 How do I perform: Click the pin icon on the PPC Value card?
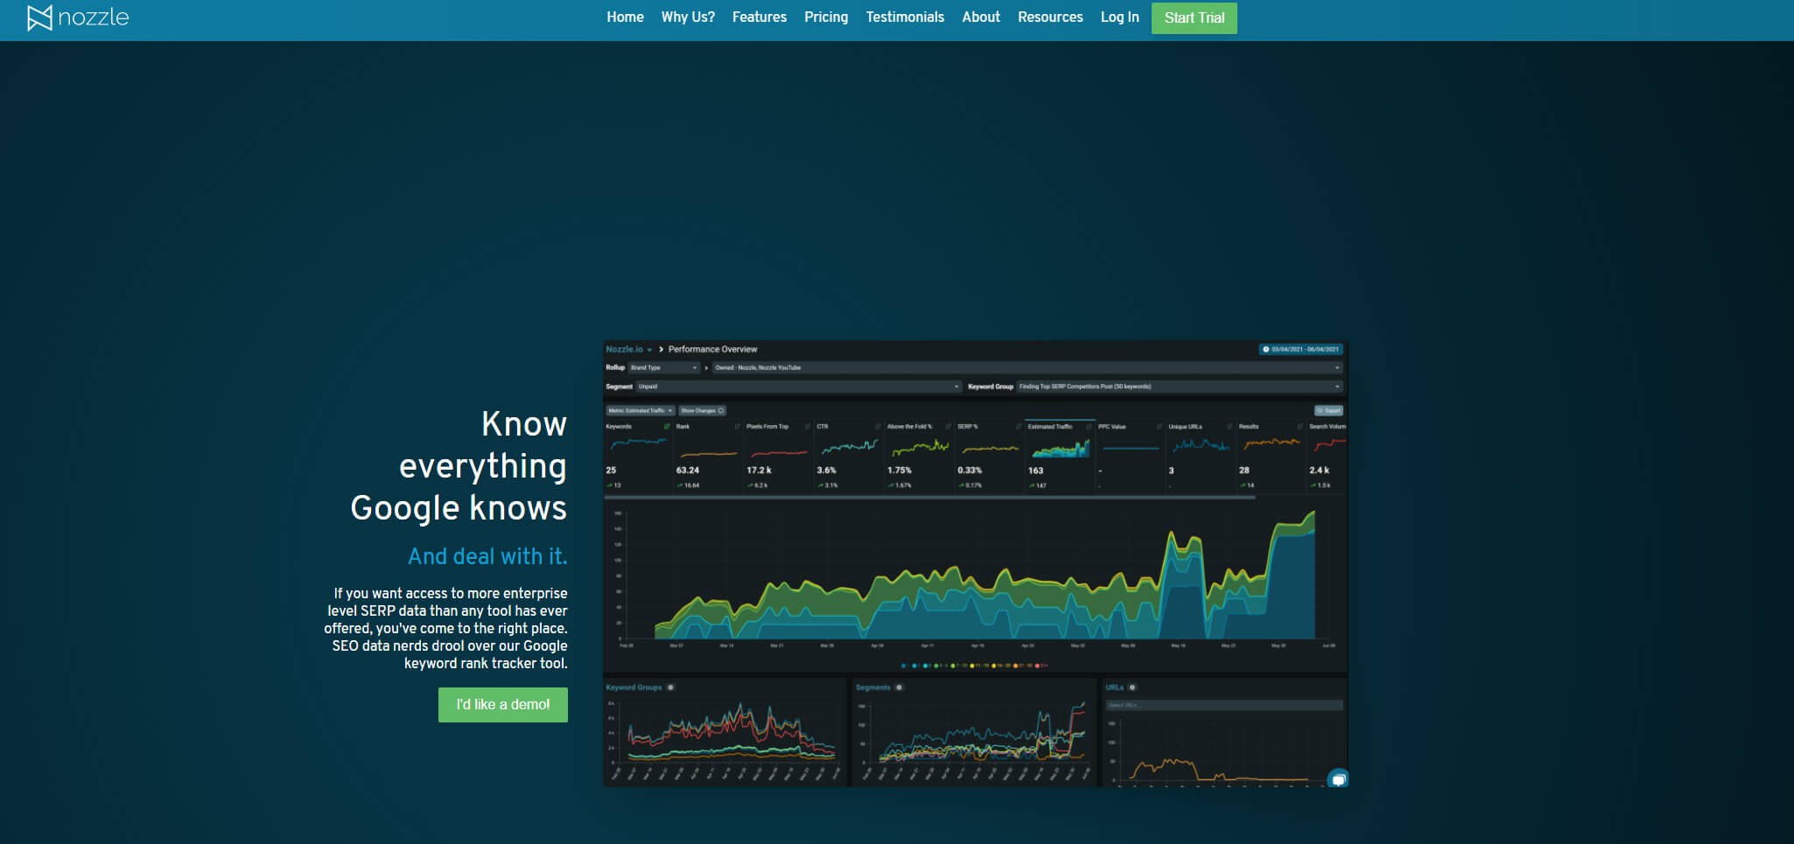pyautogui.click(x=1160, y=427)
